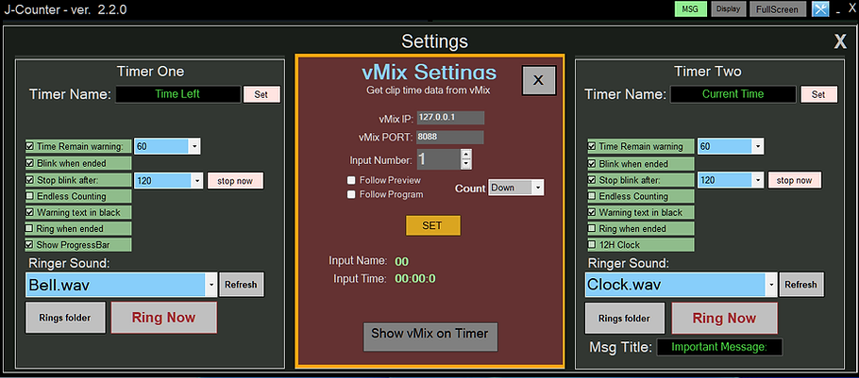The image size is (859, 378).
Task: Toggle Show ProgressBar checkbox
Action: point(29,244)
